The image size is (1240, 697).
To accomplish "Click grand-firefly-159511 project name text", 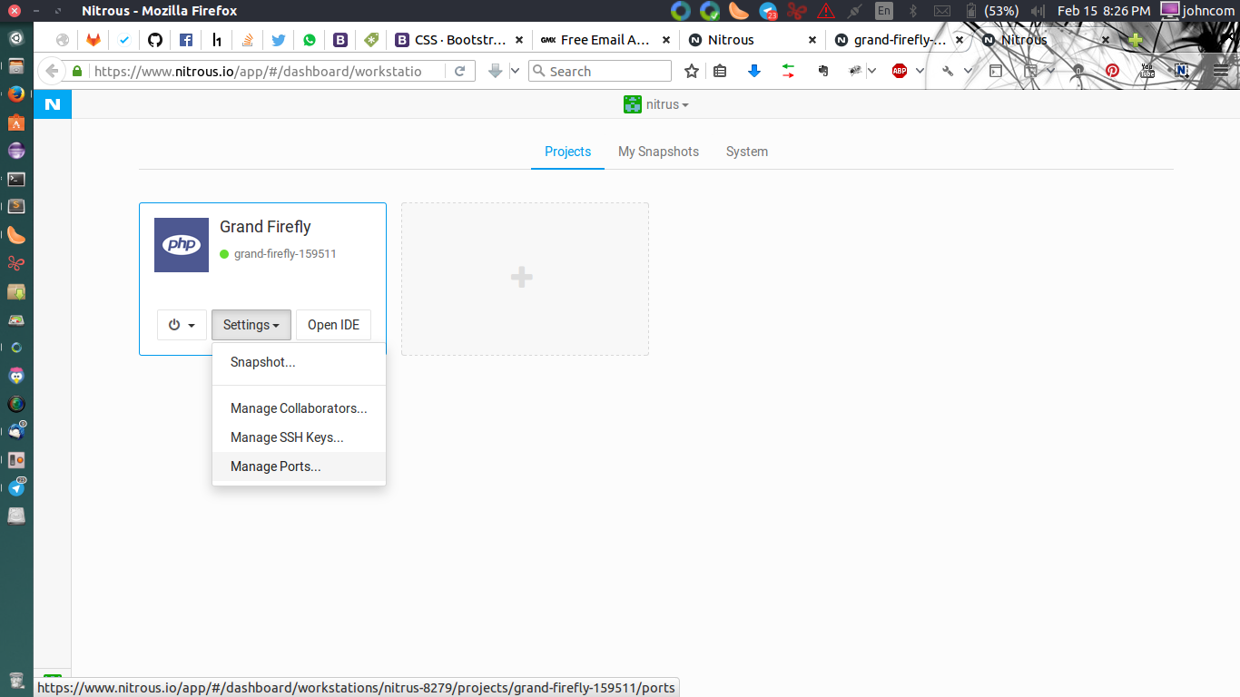I will tap(285, 254).
